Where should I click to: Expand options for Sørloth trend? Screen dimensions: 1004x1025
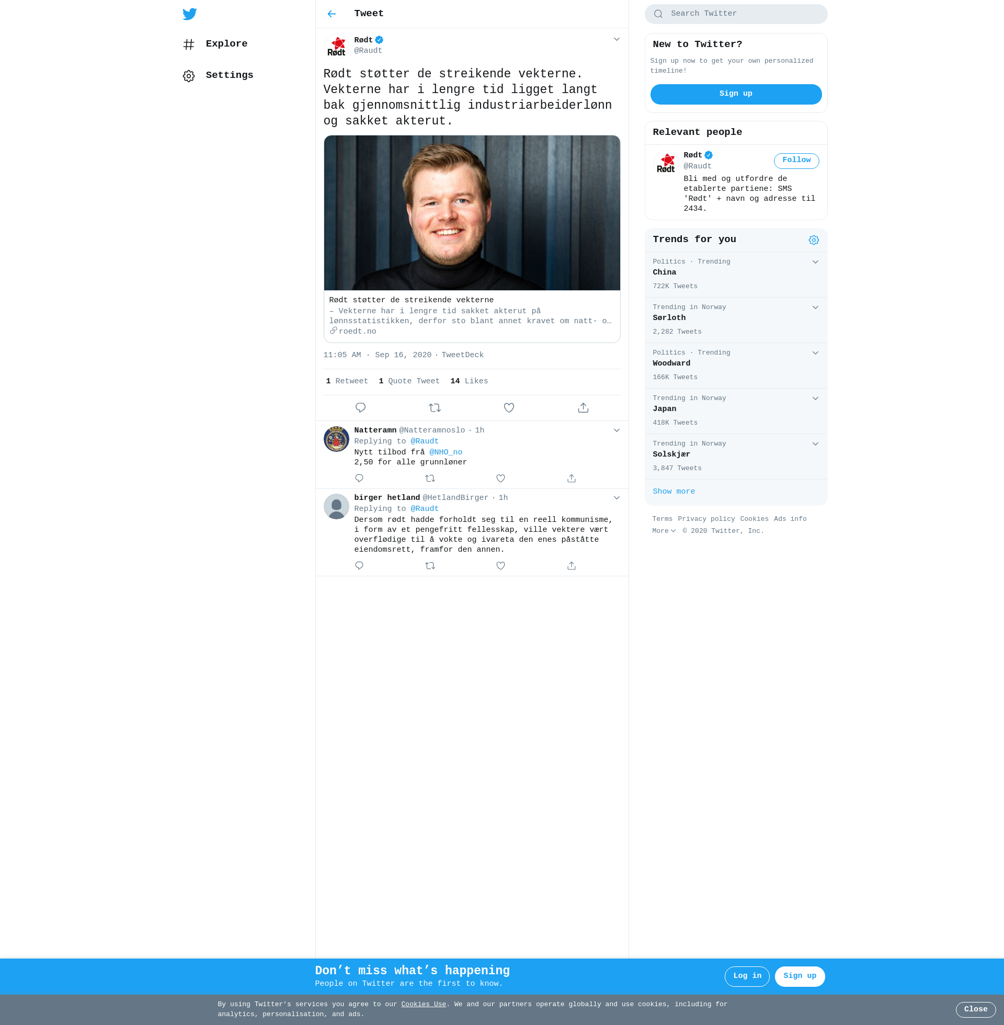815,307
